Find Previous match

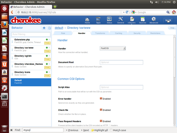click(72, 130)
